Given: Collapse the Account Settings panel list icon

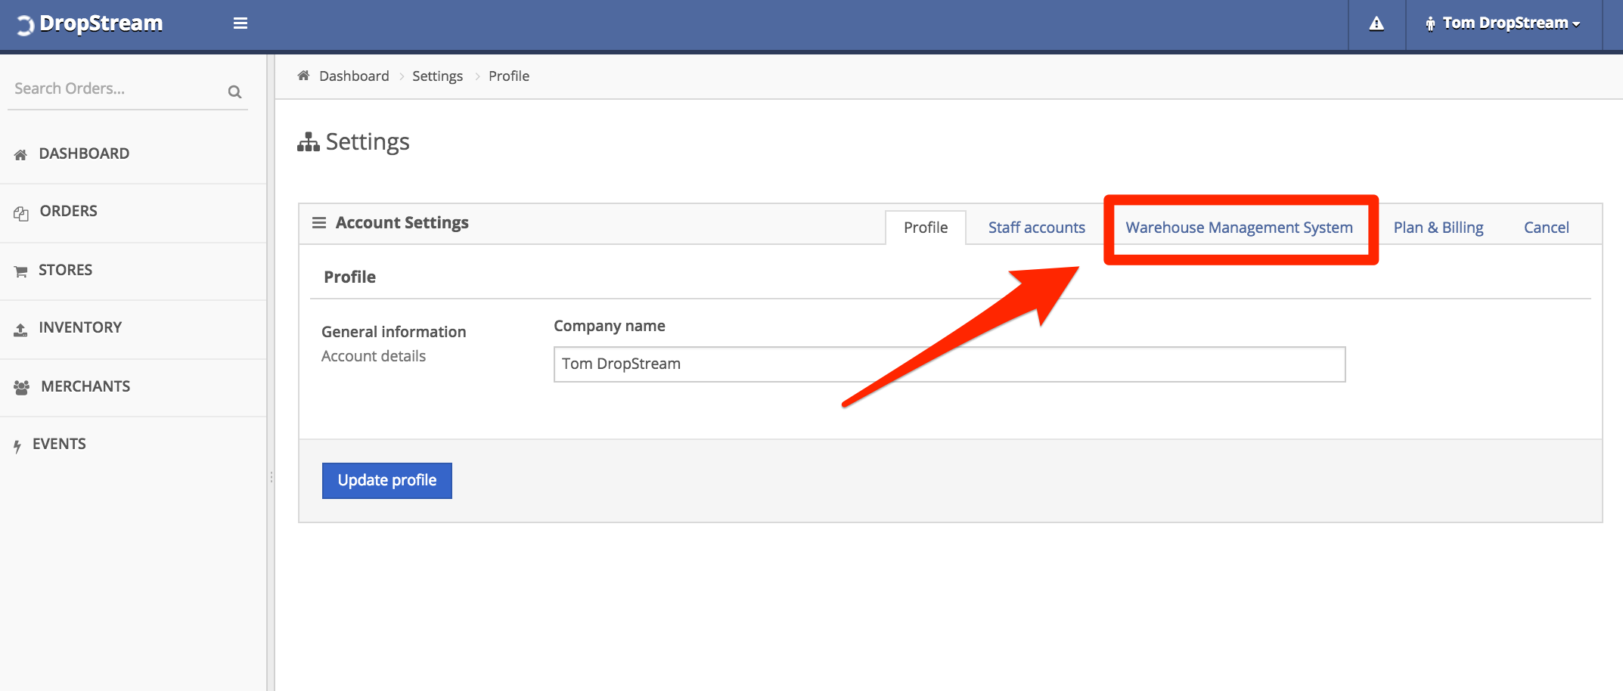Looking at the screenshot, I should pyautogui.click(x=319, y=223).
